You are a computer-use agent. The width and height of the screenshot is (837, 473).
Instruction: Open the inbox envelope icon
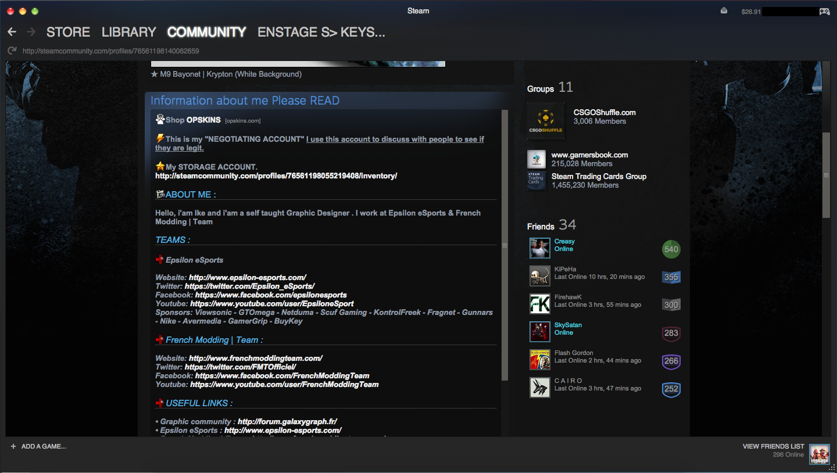point(724,10)
